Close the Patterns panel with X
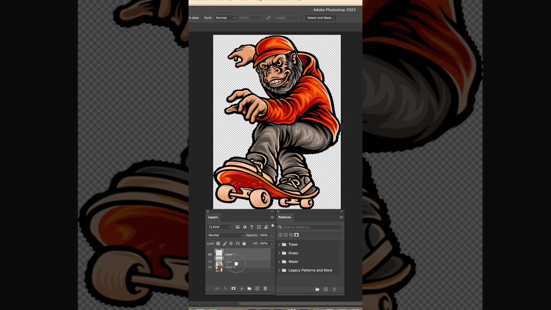 [x=278, y=211]
